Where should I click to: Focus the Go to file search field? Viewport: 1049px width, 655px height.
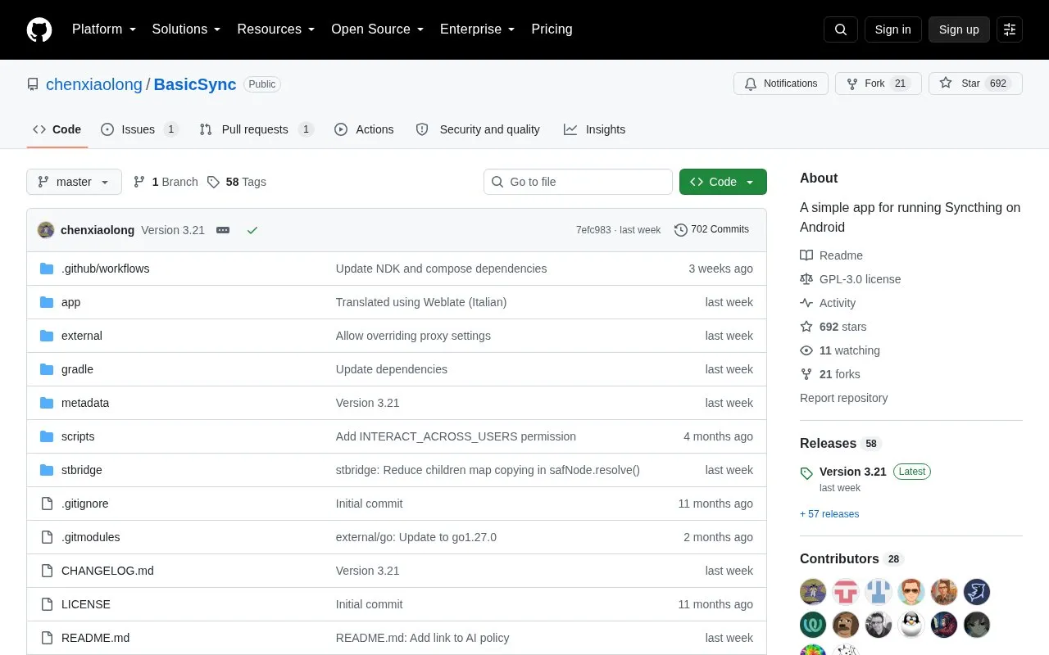coord(578,182)
